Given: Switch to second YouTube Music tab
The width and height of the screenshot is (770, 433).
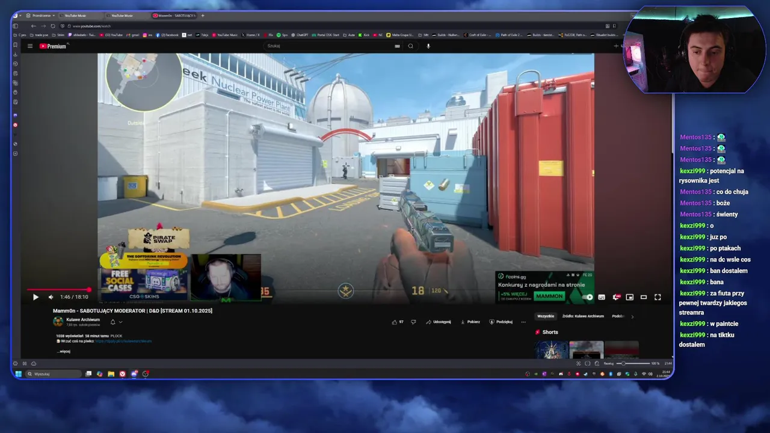Looking at the screenshot, I should [126, 16].
